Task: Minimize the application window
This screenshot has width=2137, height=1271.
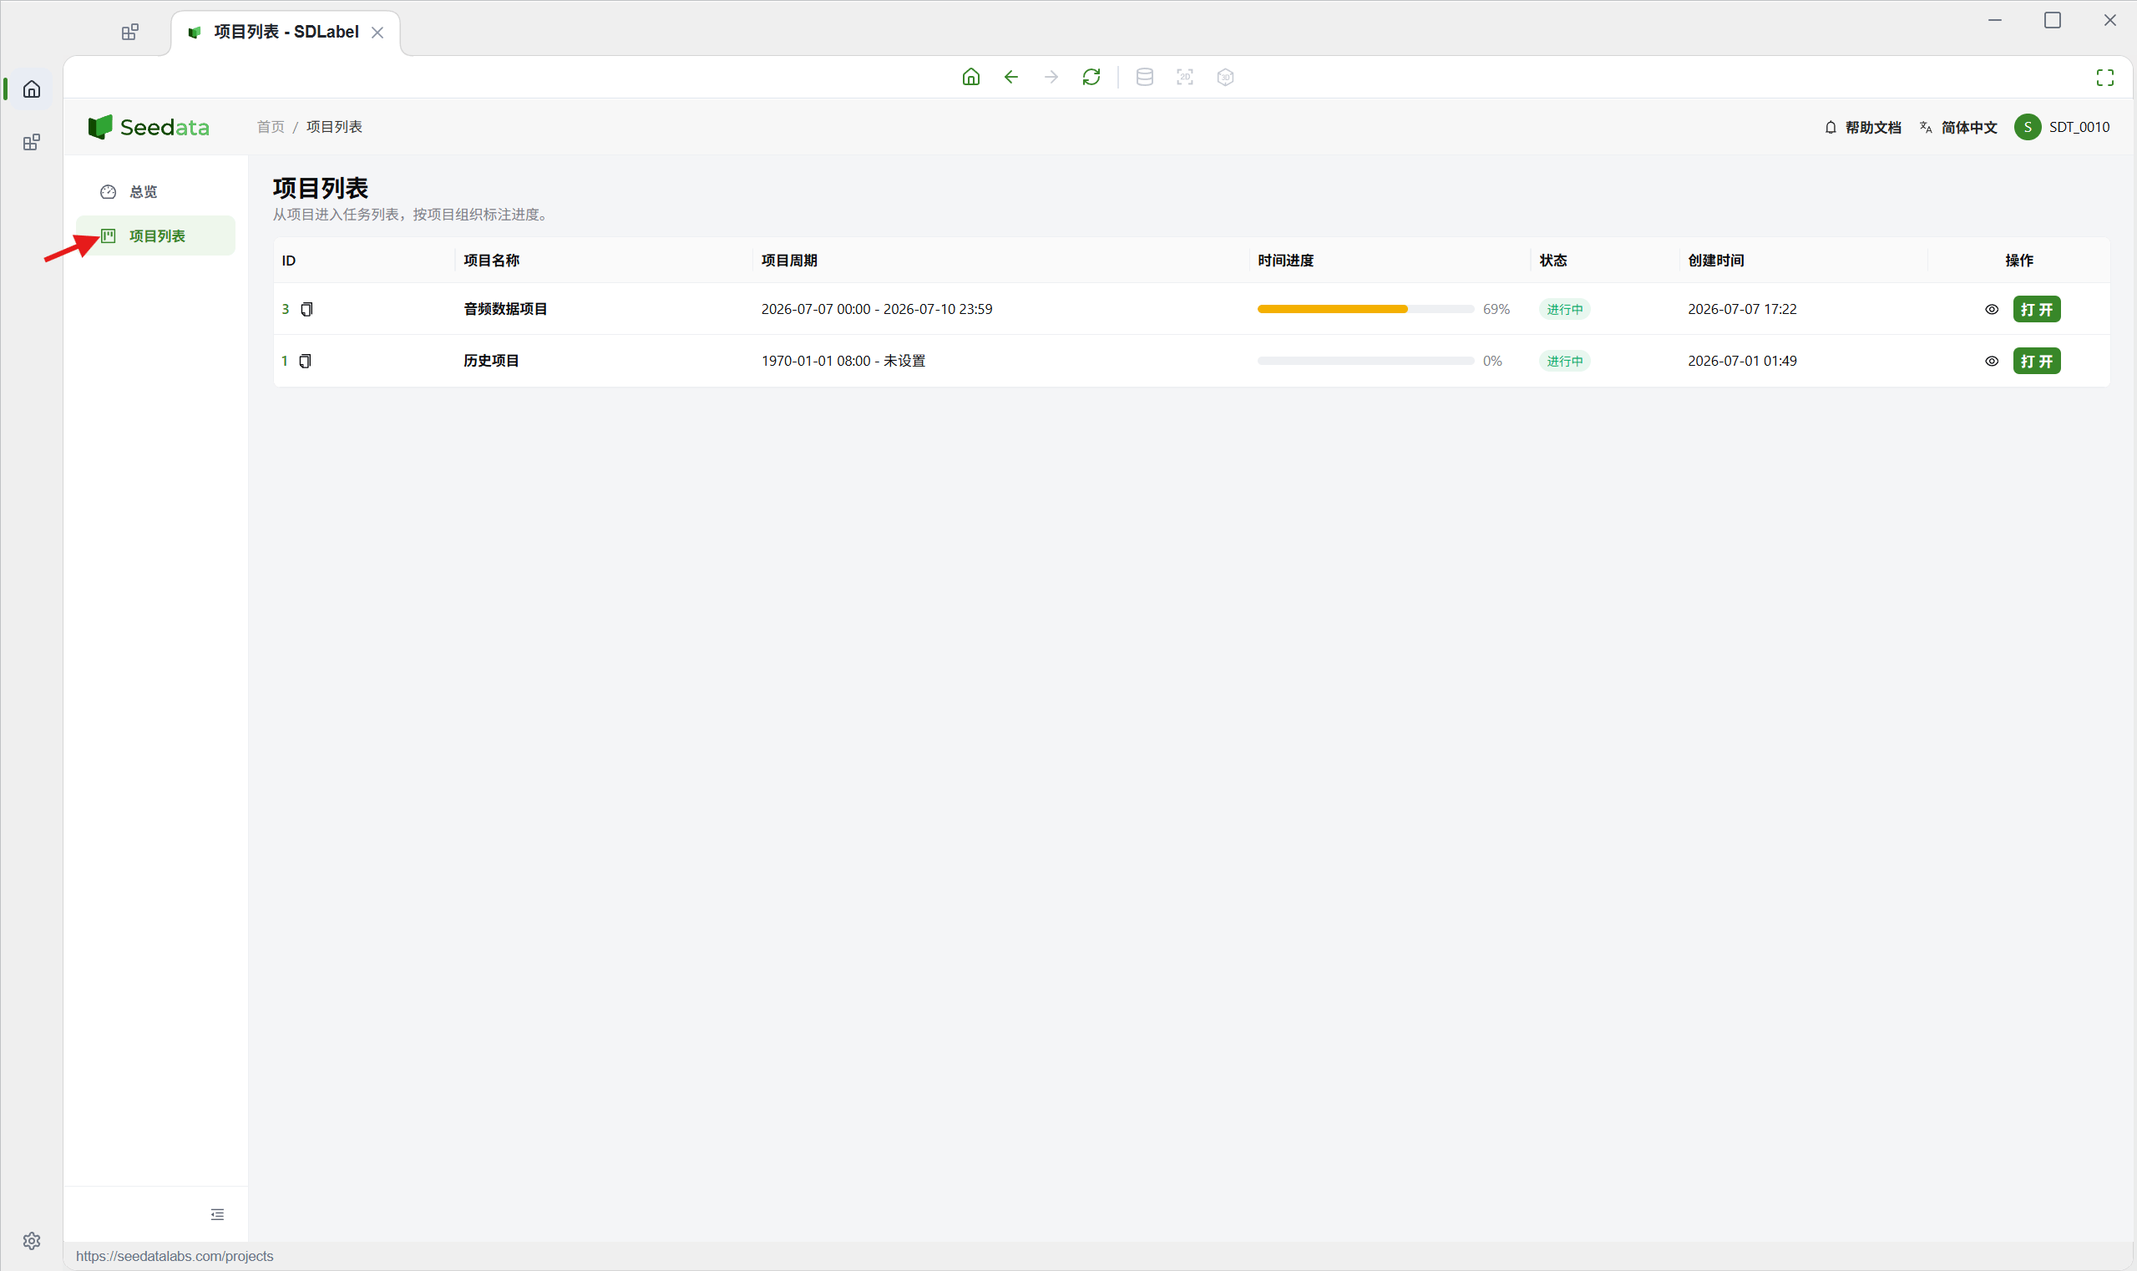Action: pyautogui.click(x=1995, y=21)
